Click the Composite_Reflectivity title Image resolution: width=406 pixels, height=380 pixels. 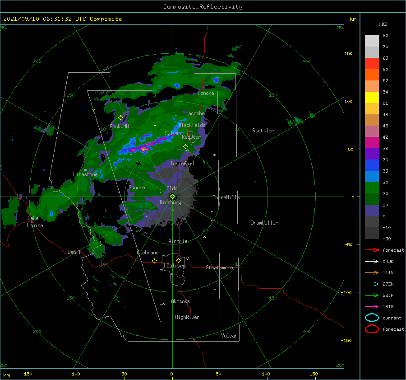coord(203,7)
